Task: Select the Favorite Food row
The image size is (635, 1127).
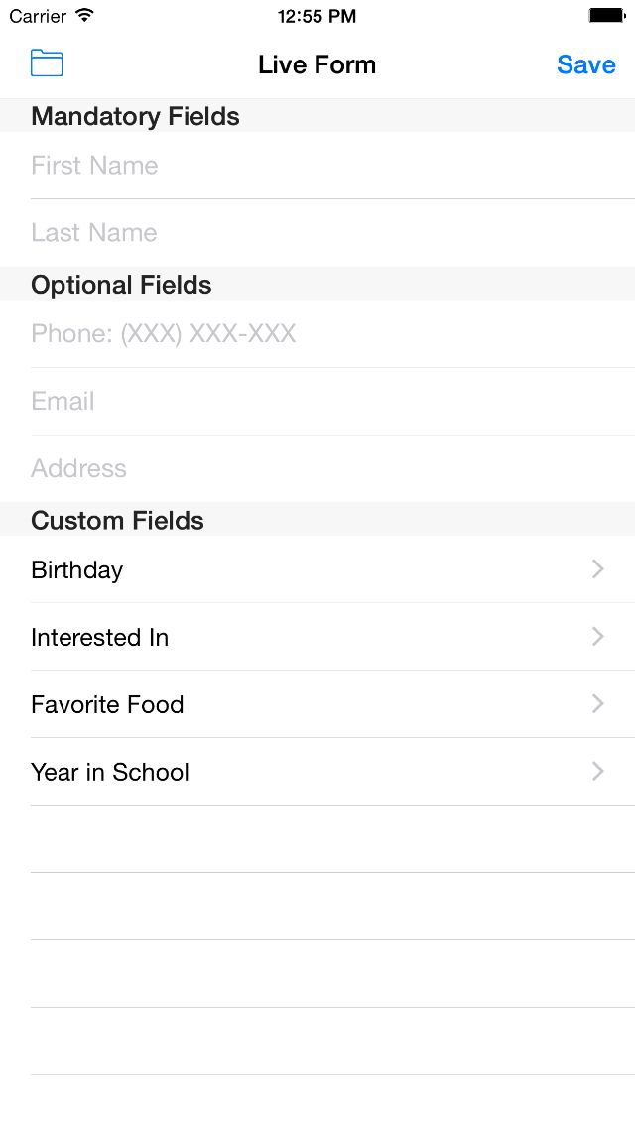Action: tap(298, 705)
